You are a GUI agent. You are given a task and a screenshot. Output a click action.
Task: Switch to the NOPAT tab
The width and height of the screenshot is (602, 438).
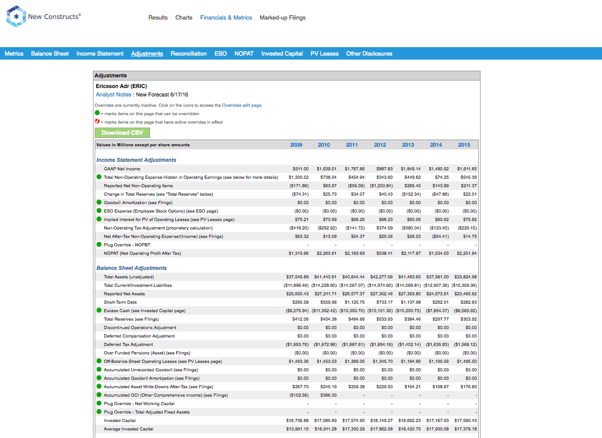point(244,54)
